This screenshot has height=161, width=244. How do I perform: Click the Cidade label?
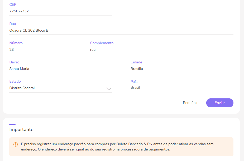[x=136, y=62]
